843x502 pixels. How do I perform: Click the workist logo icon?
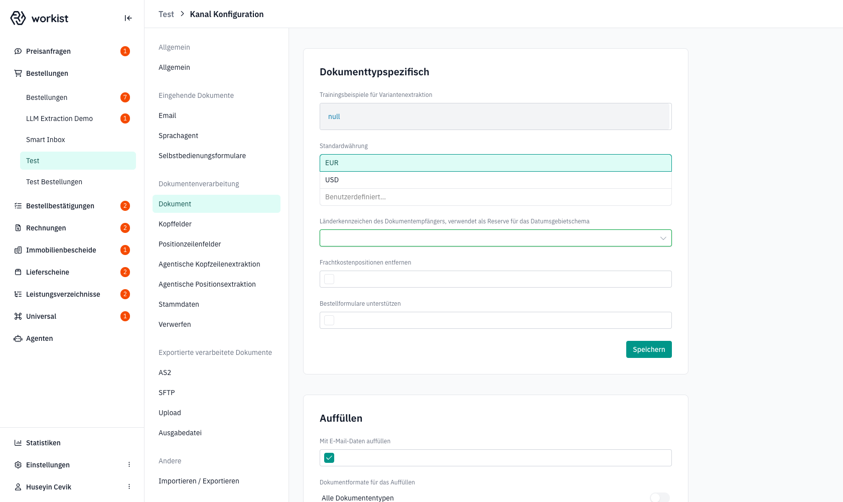point(18,18)
